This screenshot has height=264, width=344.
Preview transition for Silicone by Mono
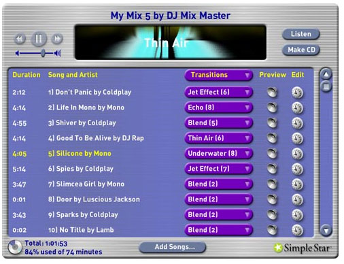[272, 154]
